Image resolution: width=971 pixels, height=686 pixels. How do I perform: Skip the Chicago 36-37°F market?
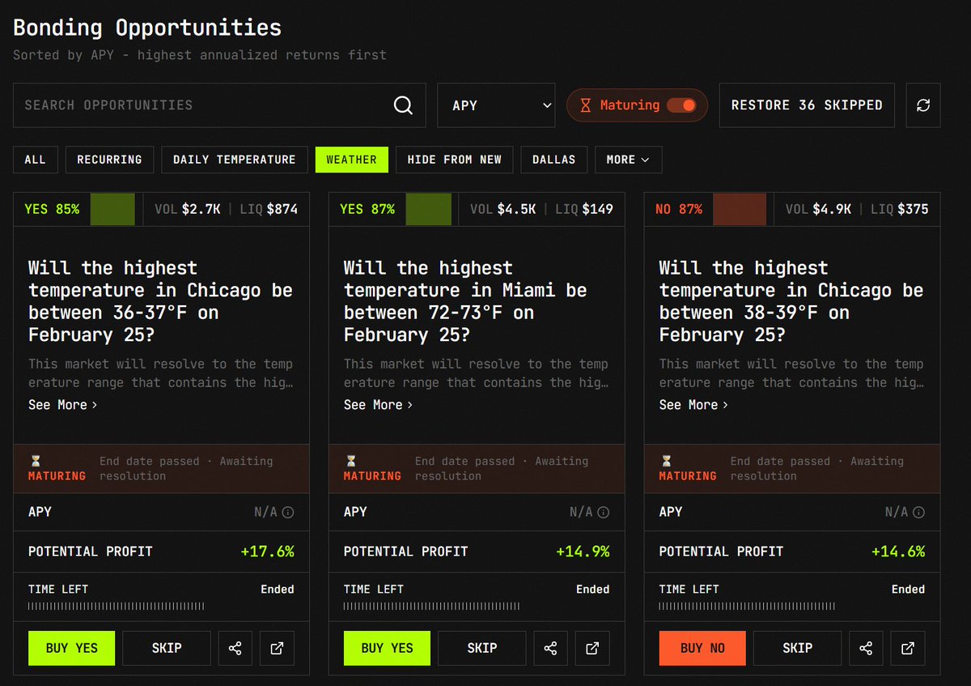167,648
